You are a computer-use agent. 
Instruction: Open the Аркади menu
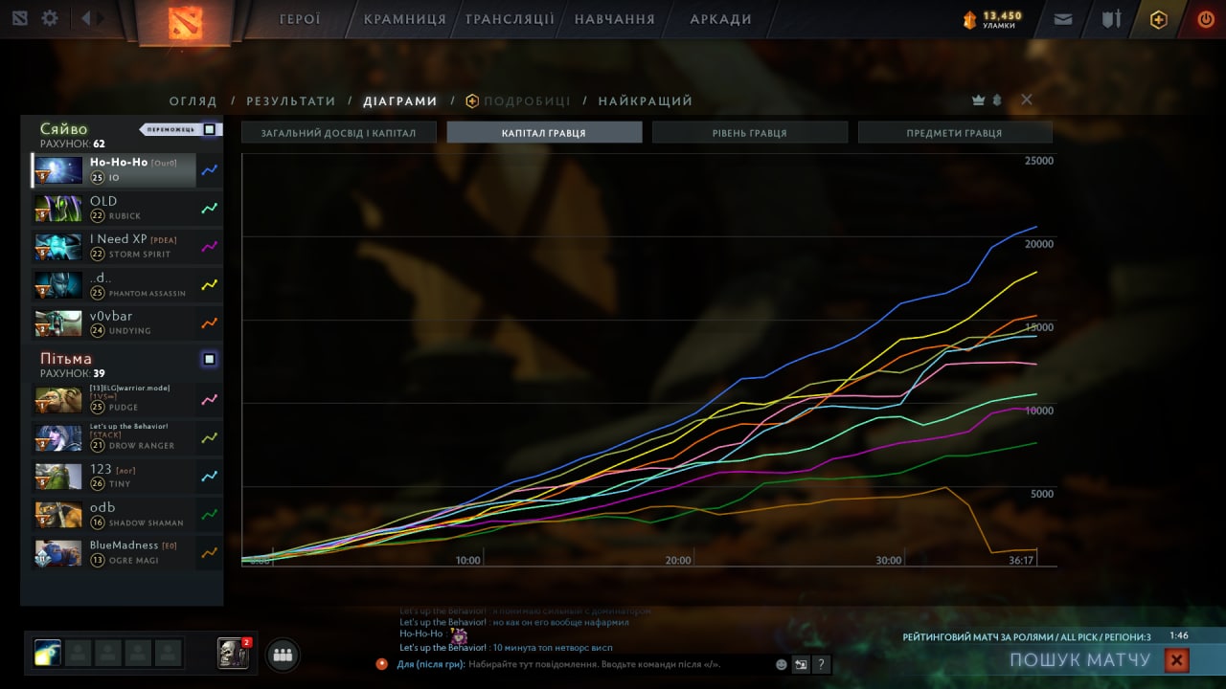(720, 19)
